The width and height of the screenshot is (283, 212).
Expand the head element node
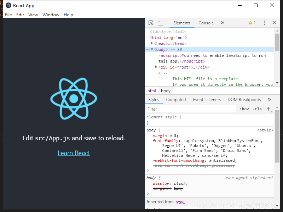pos(152,43)
